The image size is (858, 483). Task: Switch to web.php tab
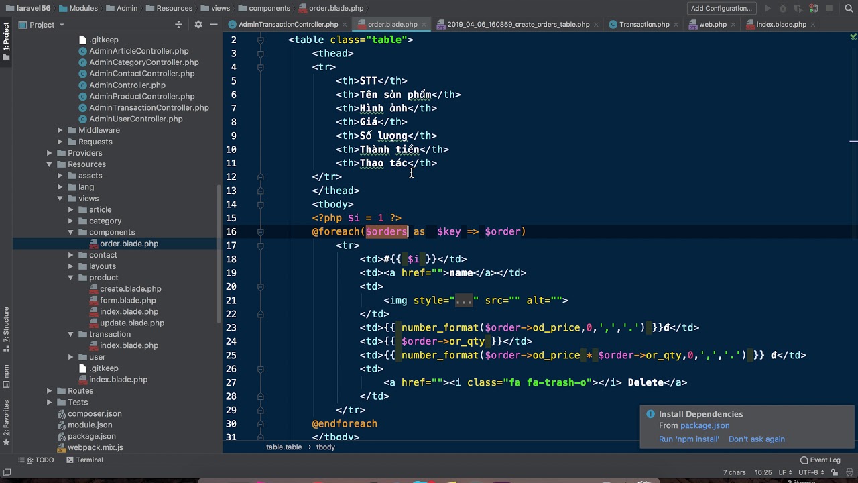[713, 25]
